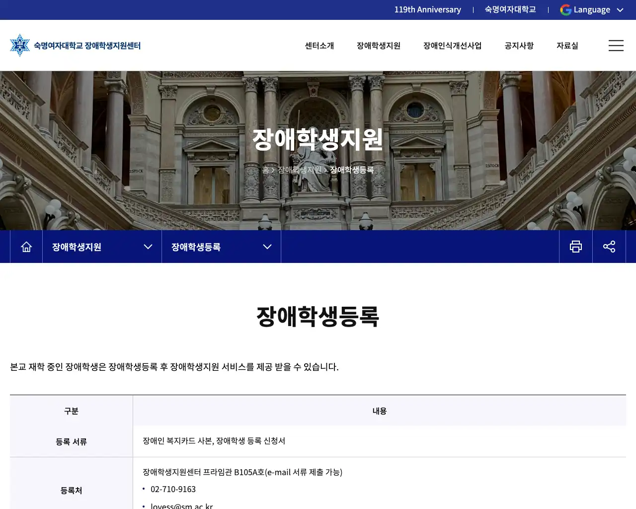Expand the Language dropdown chevron
The height and width of the screenshot is (509, 636).
620,10
